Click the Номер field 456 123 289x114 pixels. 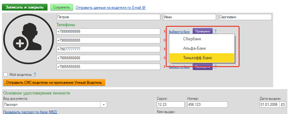[x=207, y=105]
